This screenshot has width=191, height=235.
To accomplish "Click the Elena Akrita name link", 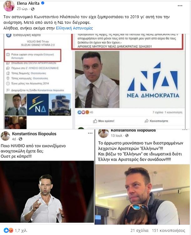I will [x=28, y=3].
